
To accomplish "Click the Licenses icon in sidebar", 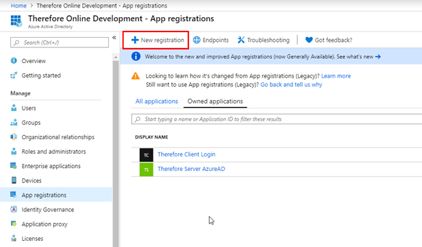I will [14, 238].
